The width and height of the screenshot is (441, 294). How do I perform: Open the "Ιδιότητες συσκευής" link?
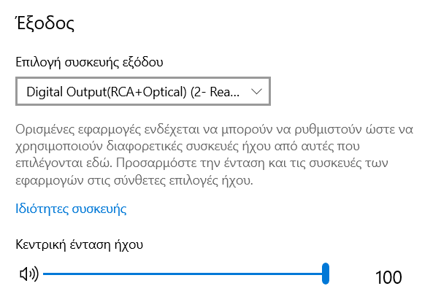(x=71, y=209)
